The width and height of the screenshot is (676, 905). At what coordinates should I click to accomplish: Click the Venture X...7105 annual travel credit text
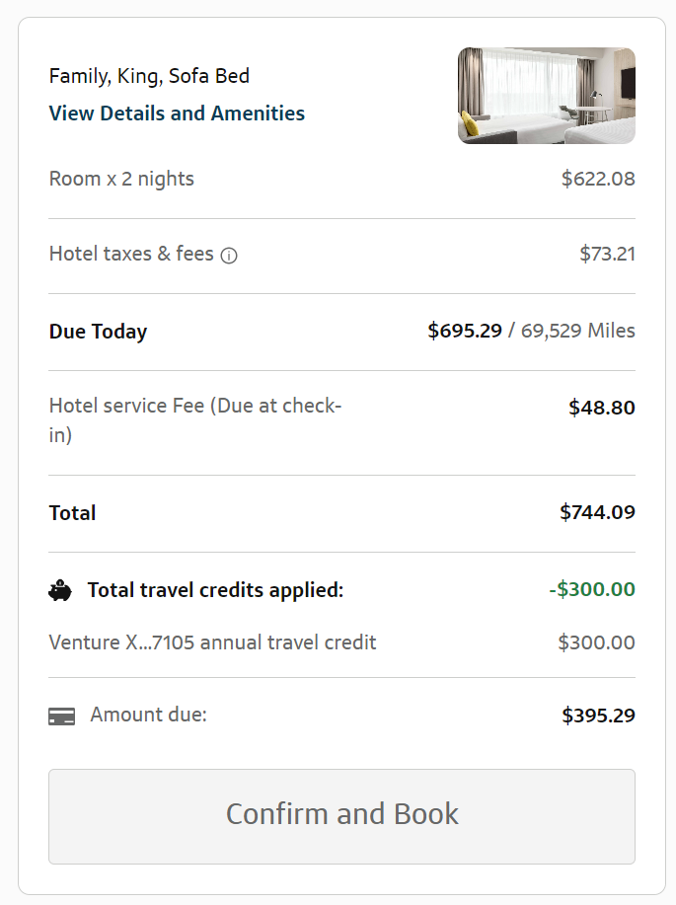tap(212, 642)
